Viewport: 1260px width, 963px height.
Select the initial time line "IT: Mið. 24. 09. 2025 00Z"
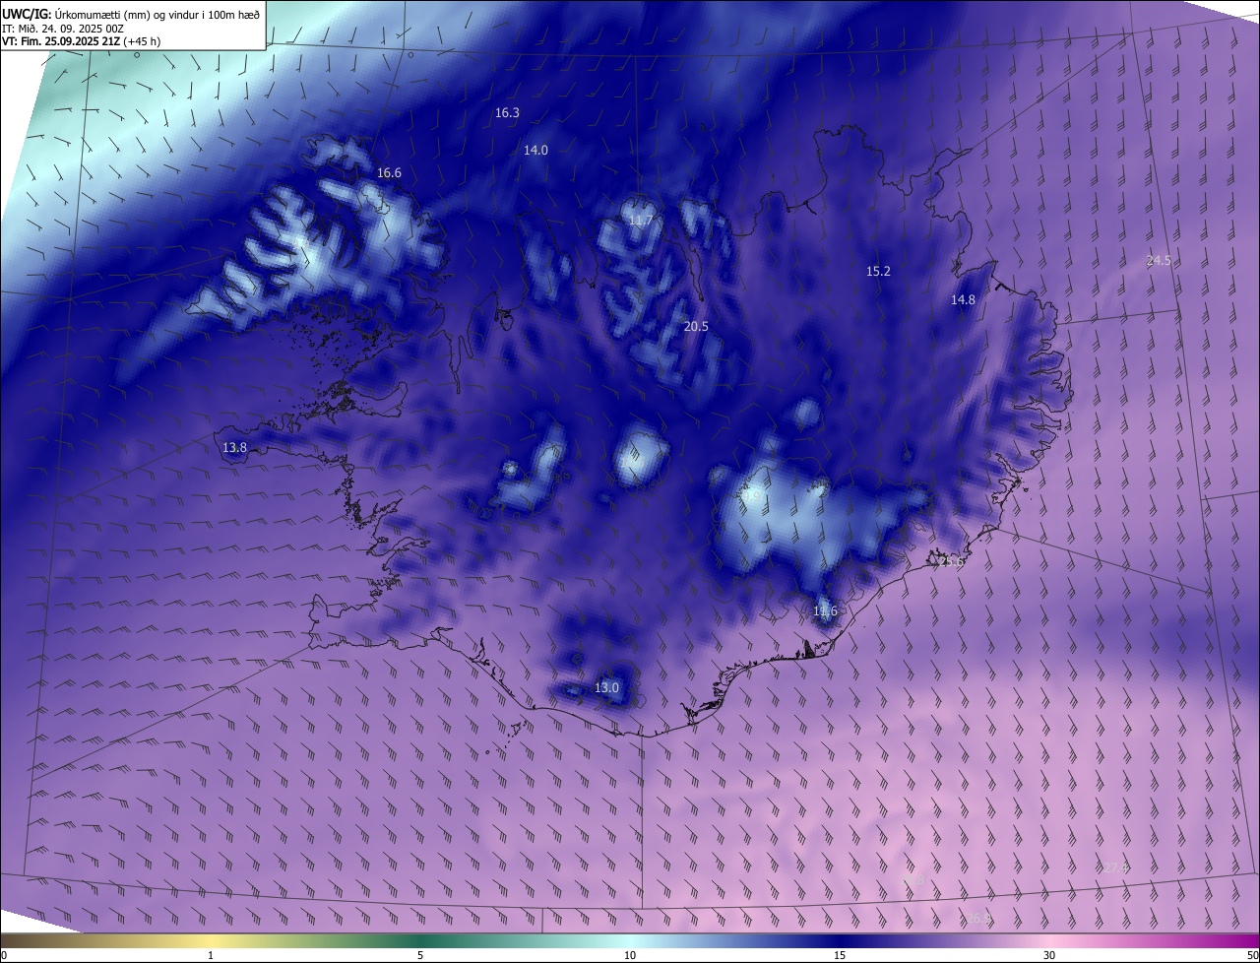(x=63, y=29)
